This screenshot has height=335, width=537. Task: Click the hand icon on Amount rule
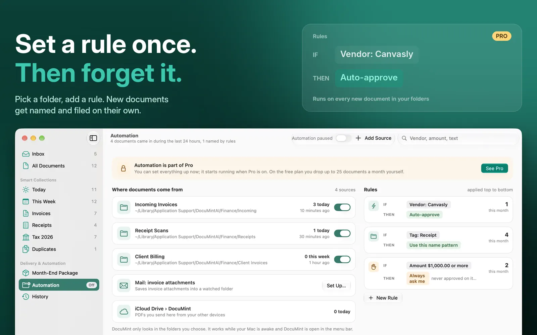coord(374,267)
